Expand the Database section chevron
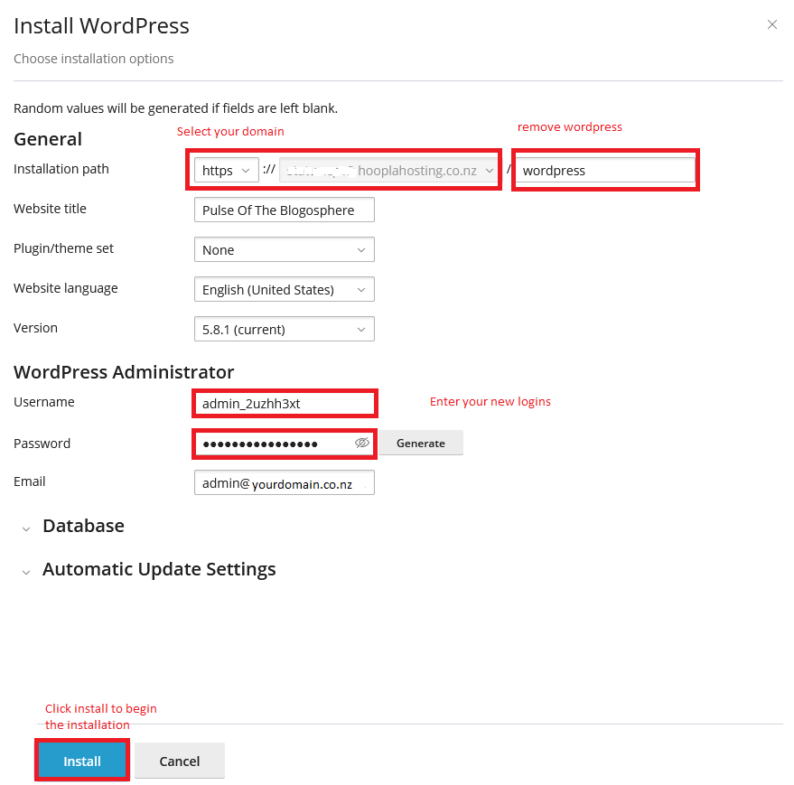The height and width of the screenshot is (785, 794). coord(25,528)
